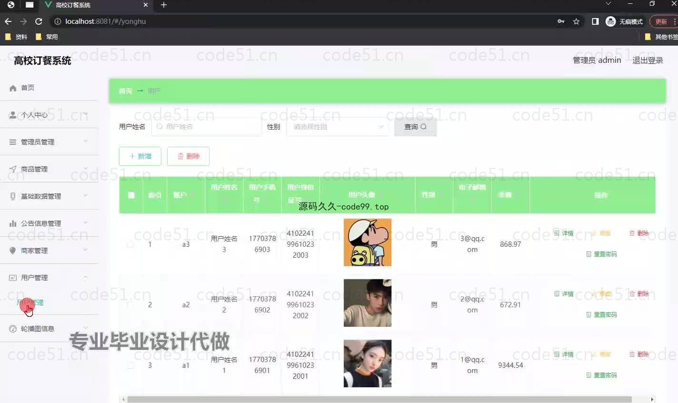Click 首页 breadcrumb link
The width and height of the screenshot is (678, 403).
pos(125,91)
